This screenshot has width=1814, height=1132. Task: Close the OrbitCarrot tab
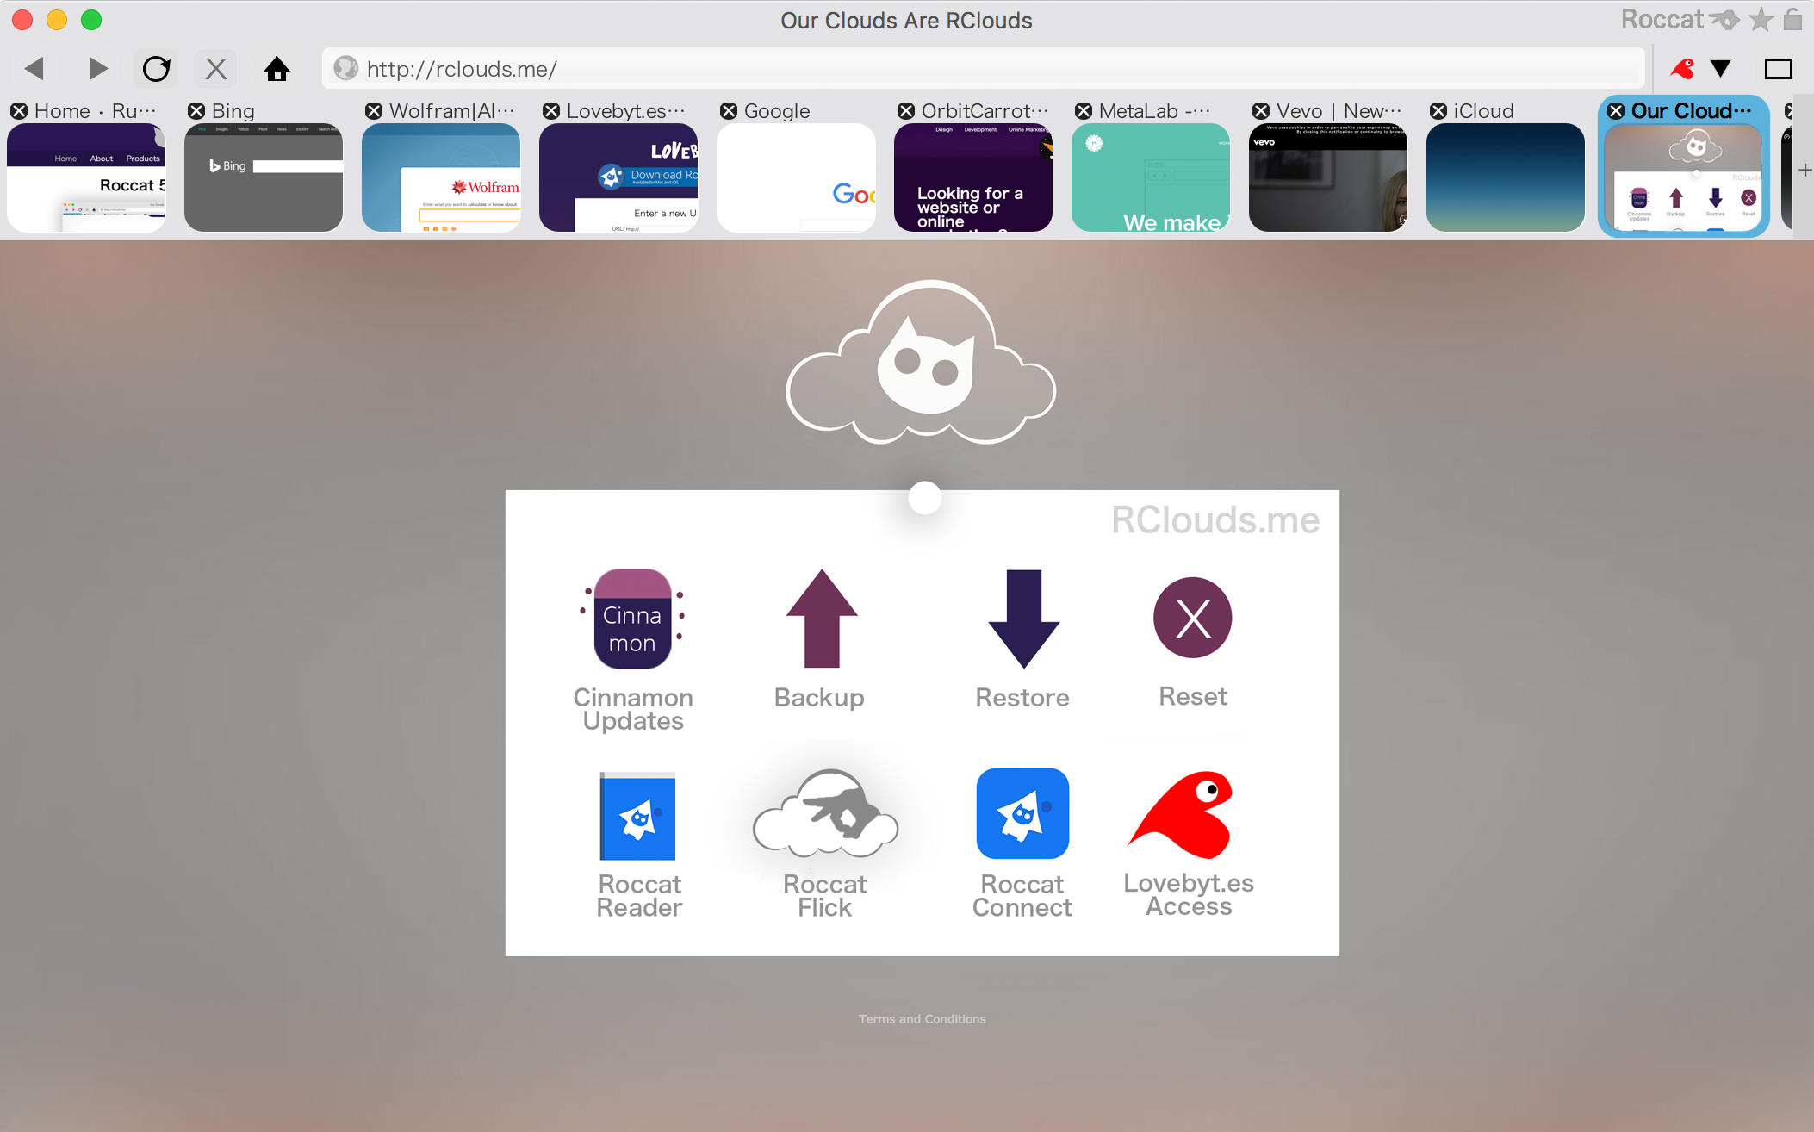coord(906,111)
